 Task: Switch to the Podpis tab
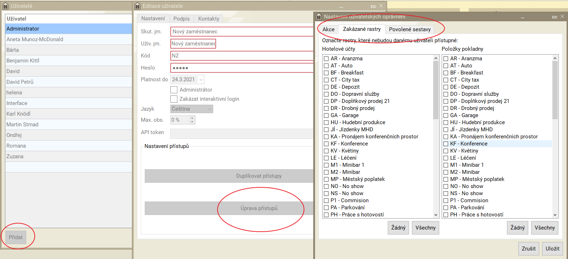click(181, 19)
